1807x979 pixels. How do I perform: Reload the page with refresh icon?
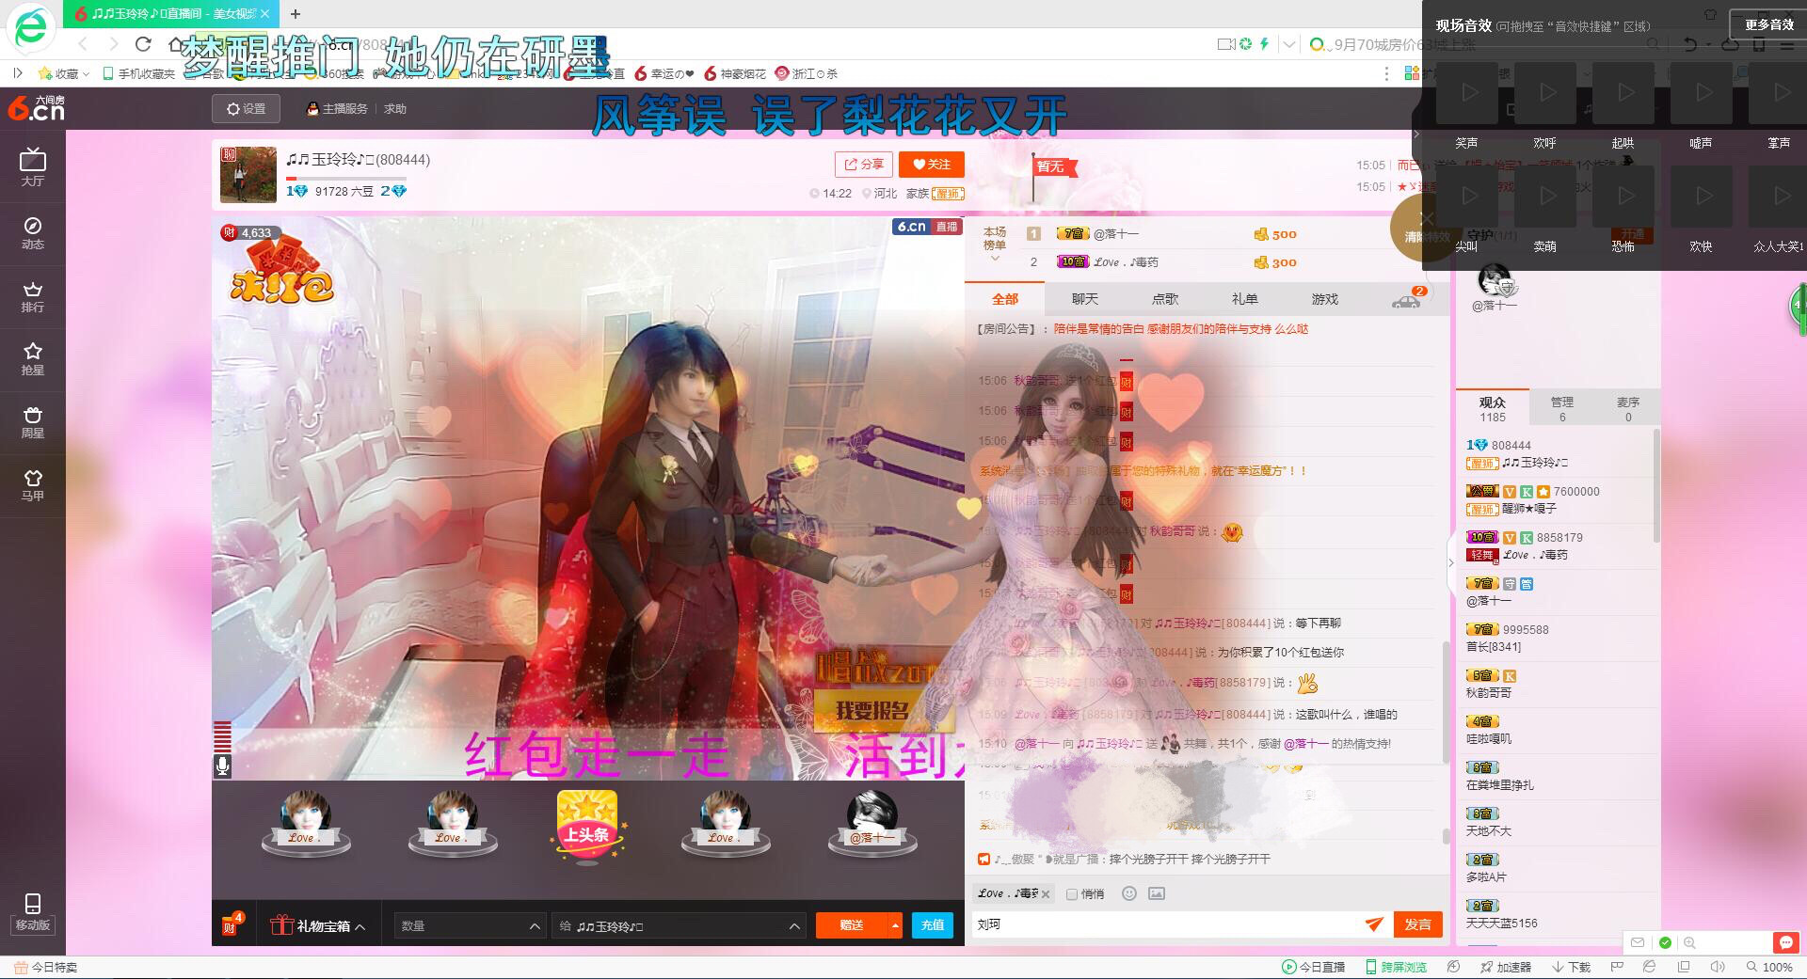pyautogui.click(x=143, y=43)
